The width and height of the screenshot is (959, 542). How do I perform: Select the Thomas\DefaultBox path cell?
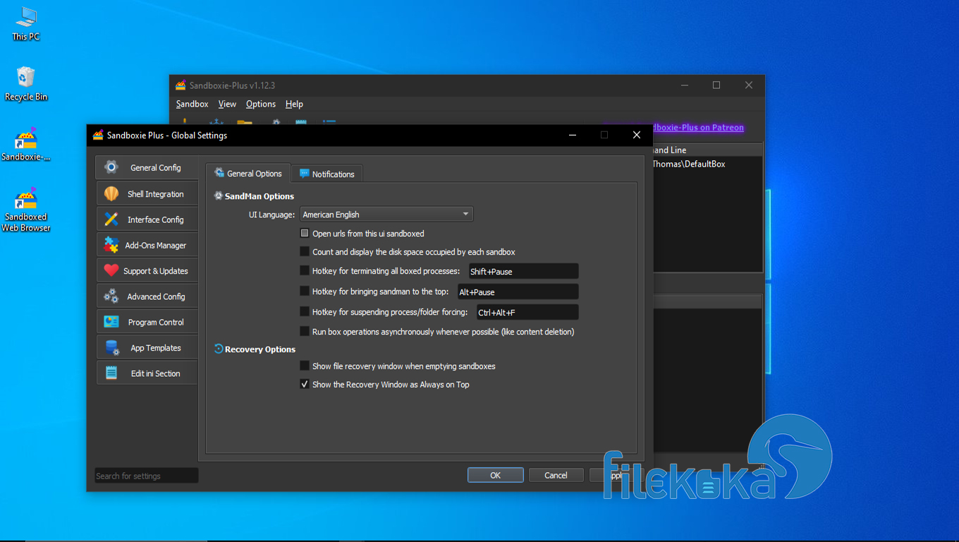[690, 164]
